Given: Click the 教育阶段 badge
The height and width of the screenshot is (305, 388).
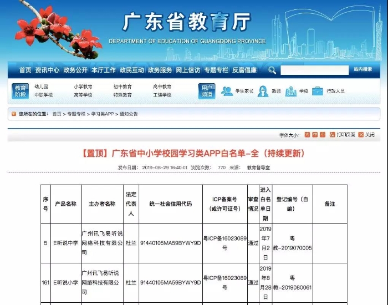Looking at the screenshot, I should [21, 91].
